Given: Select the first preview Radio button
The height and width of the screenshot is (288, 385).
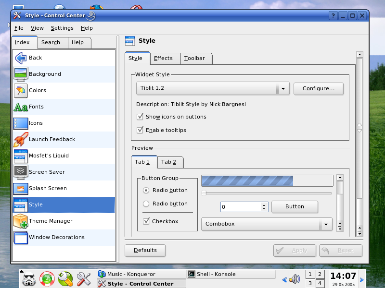Looking at the screenshot, I should [146, 190].
